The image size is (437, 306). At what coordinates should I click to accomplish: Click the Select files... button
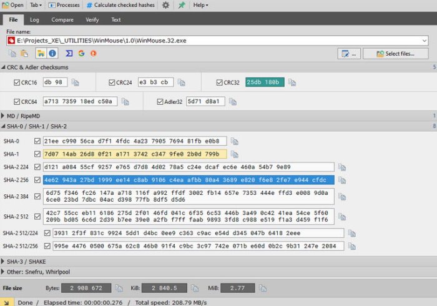(395, 54)
